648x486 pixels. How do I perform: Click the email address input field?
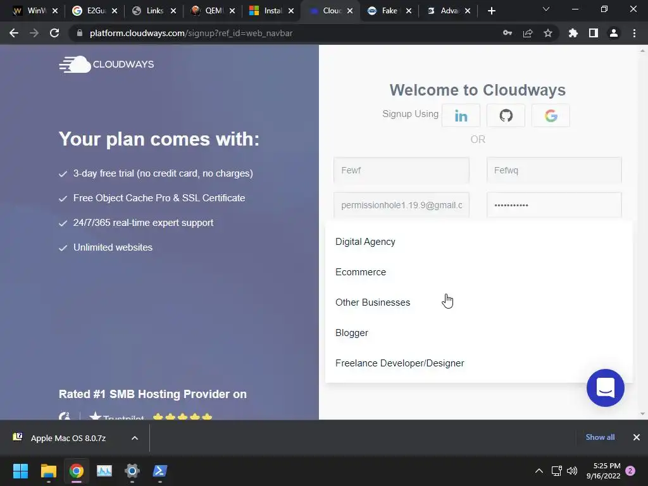401,205
